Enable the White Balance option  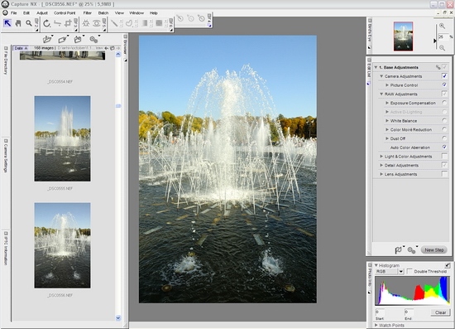[444, 120]
